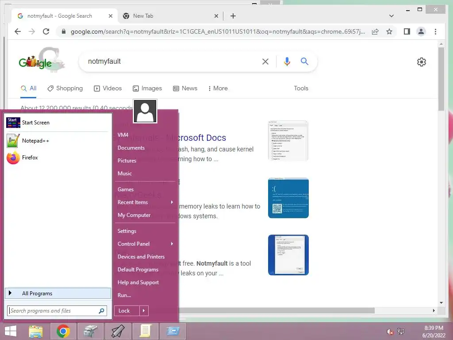Switch to the New Tab tab
Screen dimensions: 453x340
[170, 16]
